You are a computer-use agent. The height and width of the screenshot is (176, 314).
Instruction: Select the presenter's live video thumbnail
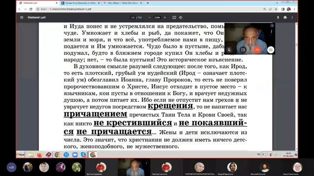pos(134,167)
